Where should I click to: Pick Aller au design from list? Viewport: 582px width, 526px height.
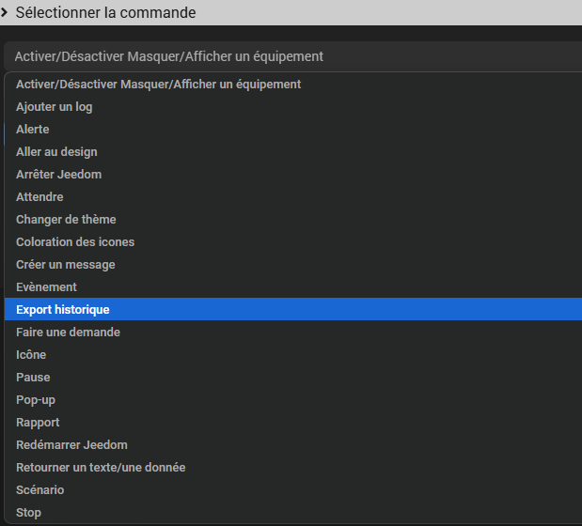coord(293,152)
